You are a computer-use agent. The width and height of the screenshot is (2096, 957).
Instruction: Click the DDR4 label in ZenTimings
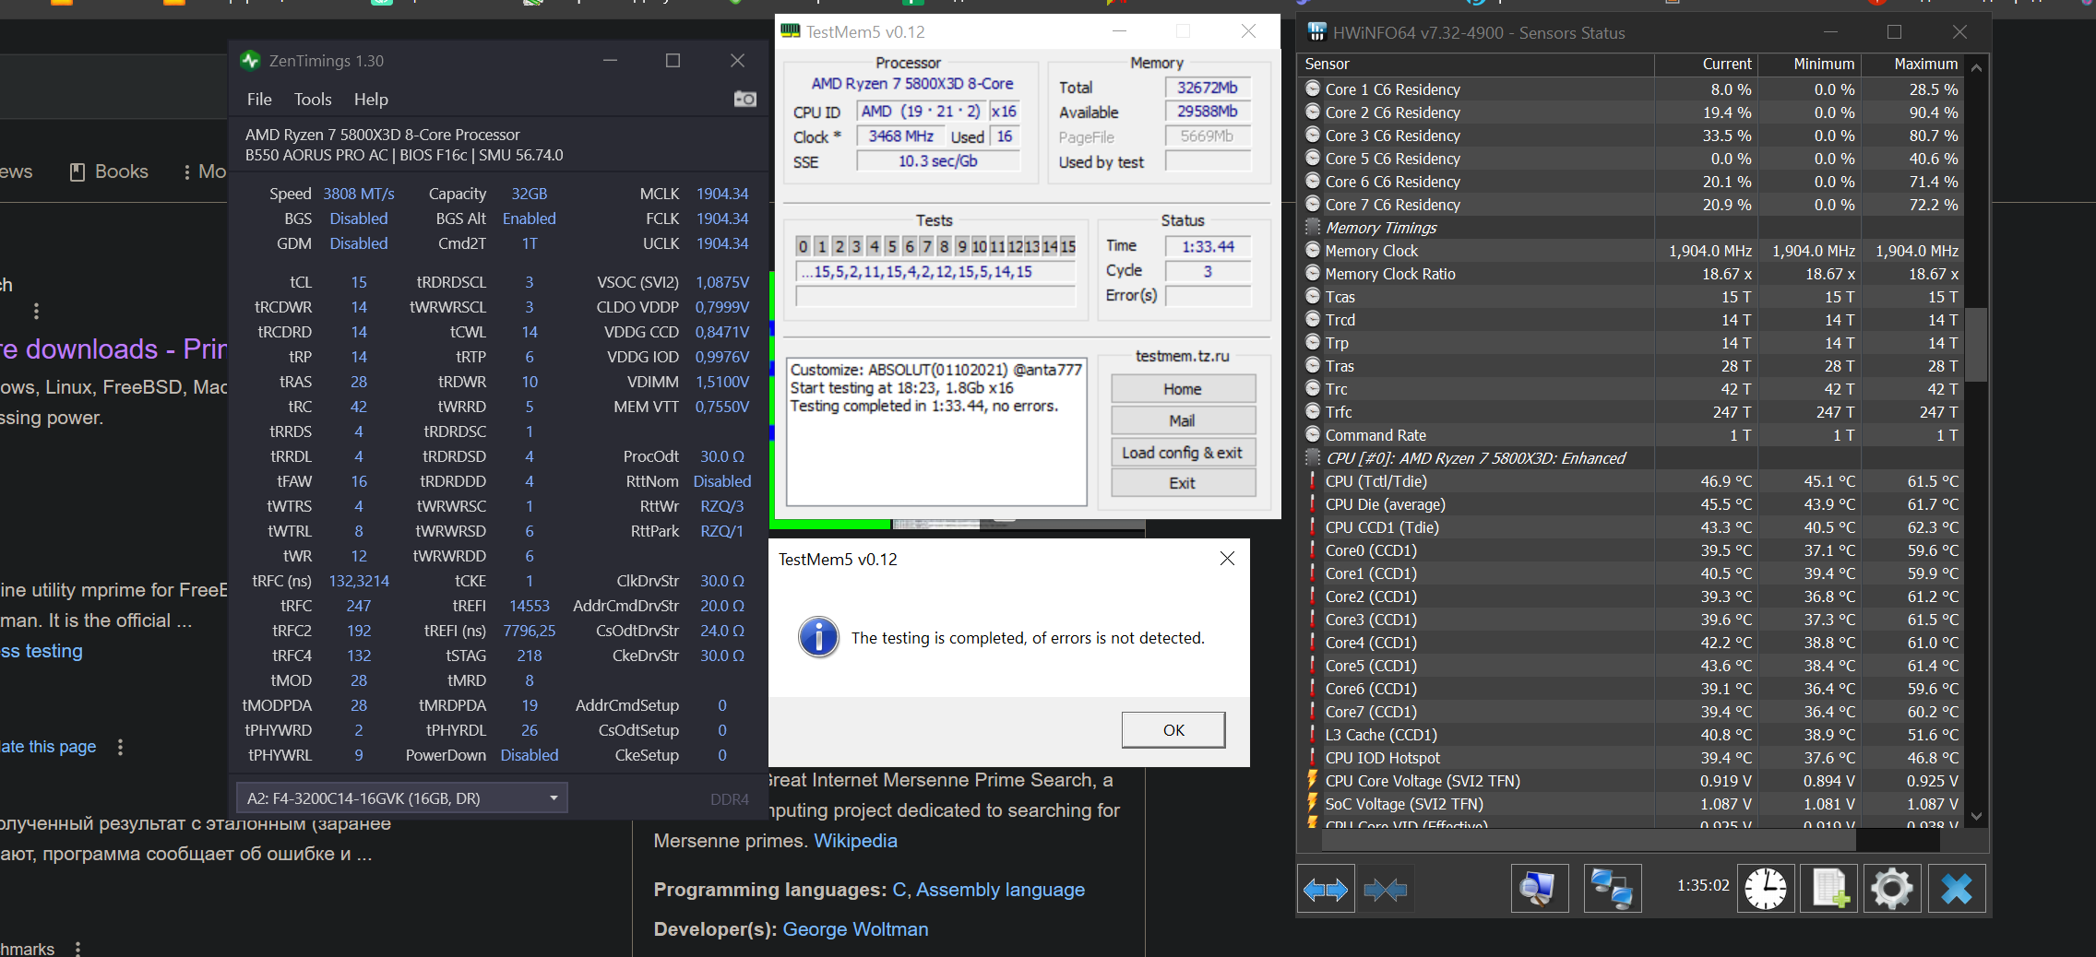730,799
